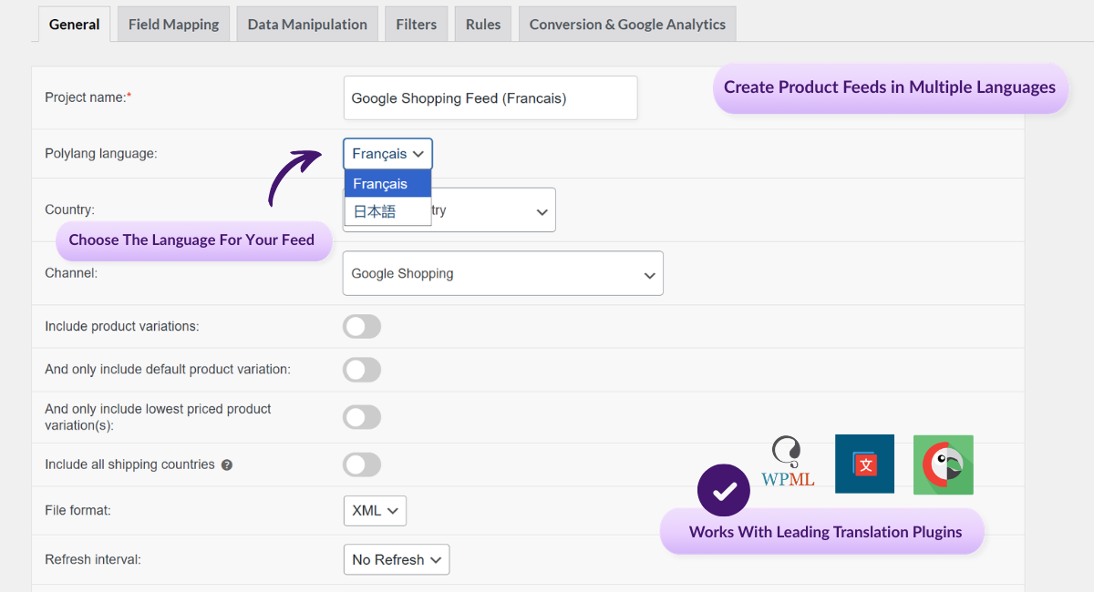Image resolution: width=1094 pixels, height=592 pixels.
Task: Click the Project name input field
Action: click(490, 97)
